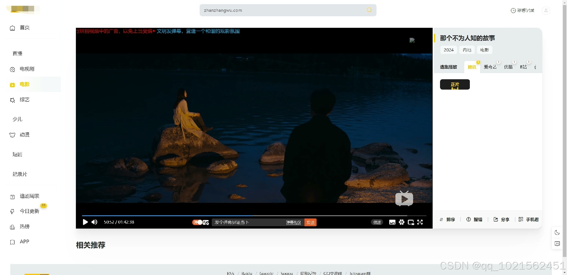
Task: Click the search input field
Action: pyautogui.click(x=283, y=10)
